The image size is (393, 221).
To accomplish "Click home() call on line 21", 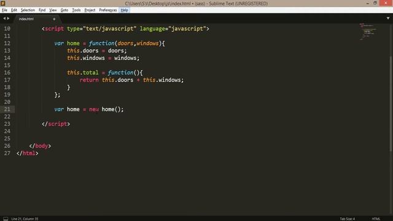I will [111, 109].
